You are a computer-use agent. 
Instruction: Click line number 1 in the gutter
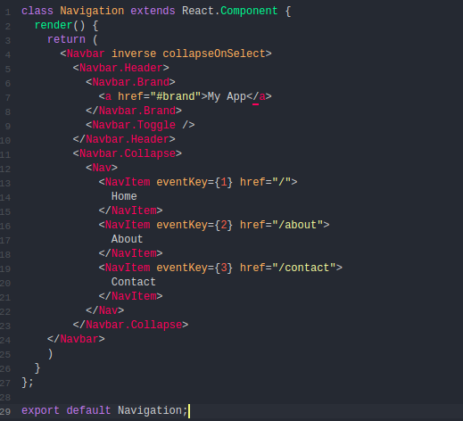coord(8,12)
